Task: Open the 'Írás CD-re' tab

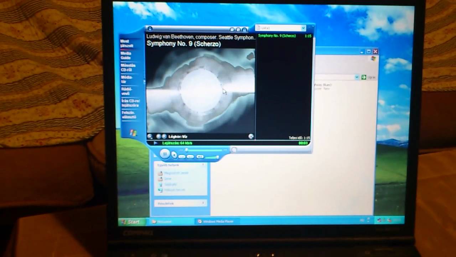Action: [x=130, y=103]
